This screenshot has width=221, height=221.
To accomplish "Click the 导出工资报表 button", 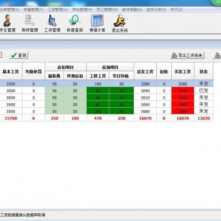I will coord(187,55).
